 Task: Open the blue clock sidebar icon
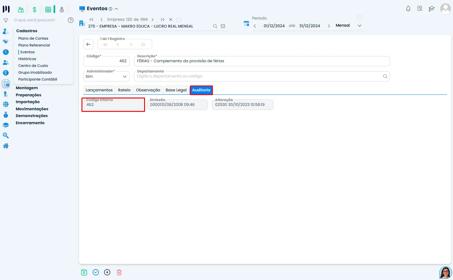[6, 52]
